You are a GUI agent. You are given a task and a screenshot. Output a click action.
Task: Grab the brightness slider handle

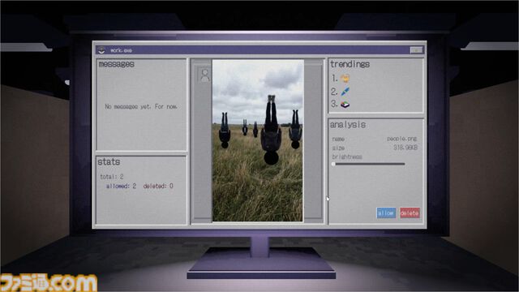coord(333,164)
